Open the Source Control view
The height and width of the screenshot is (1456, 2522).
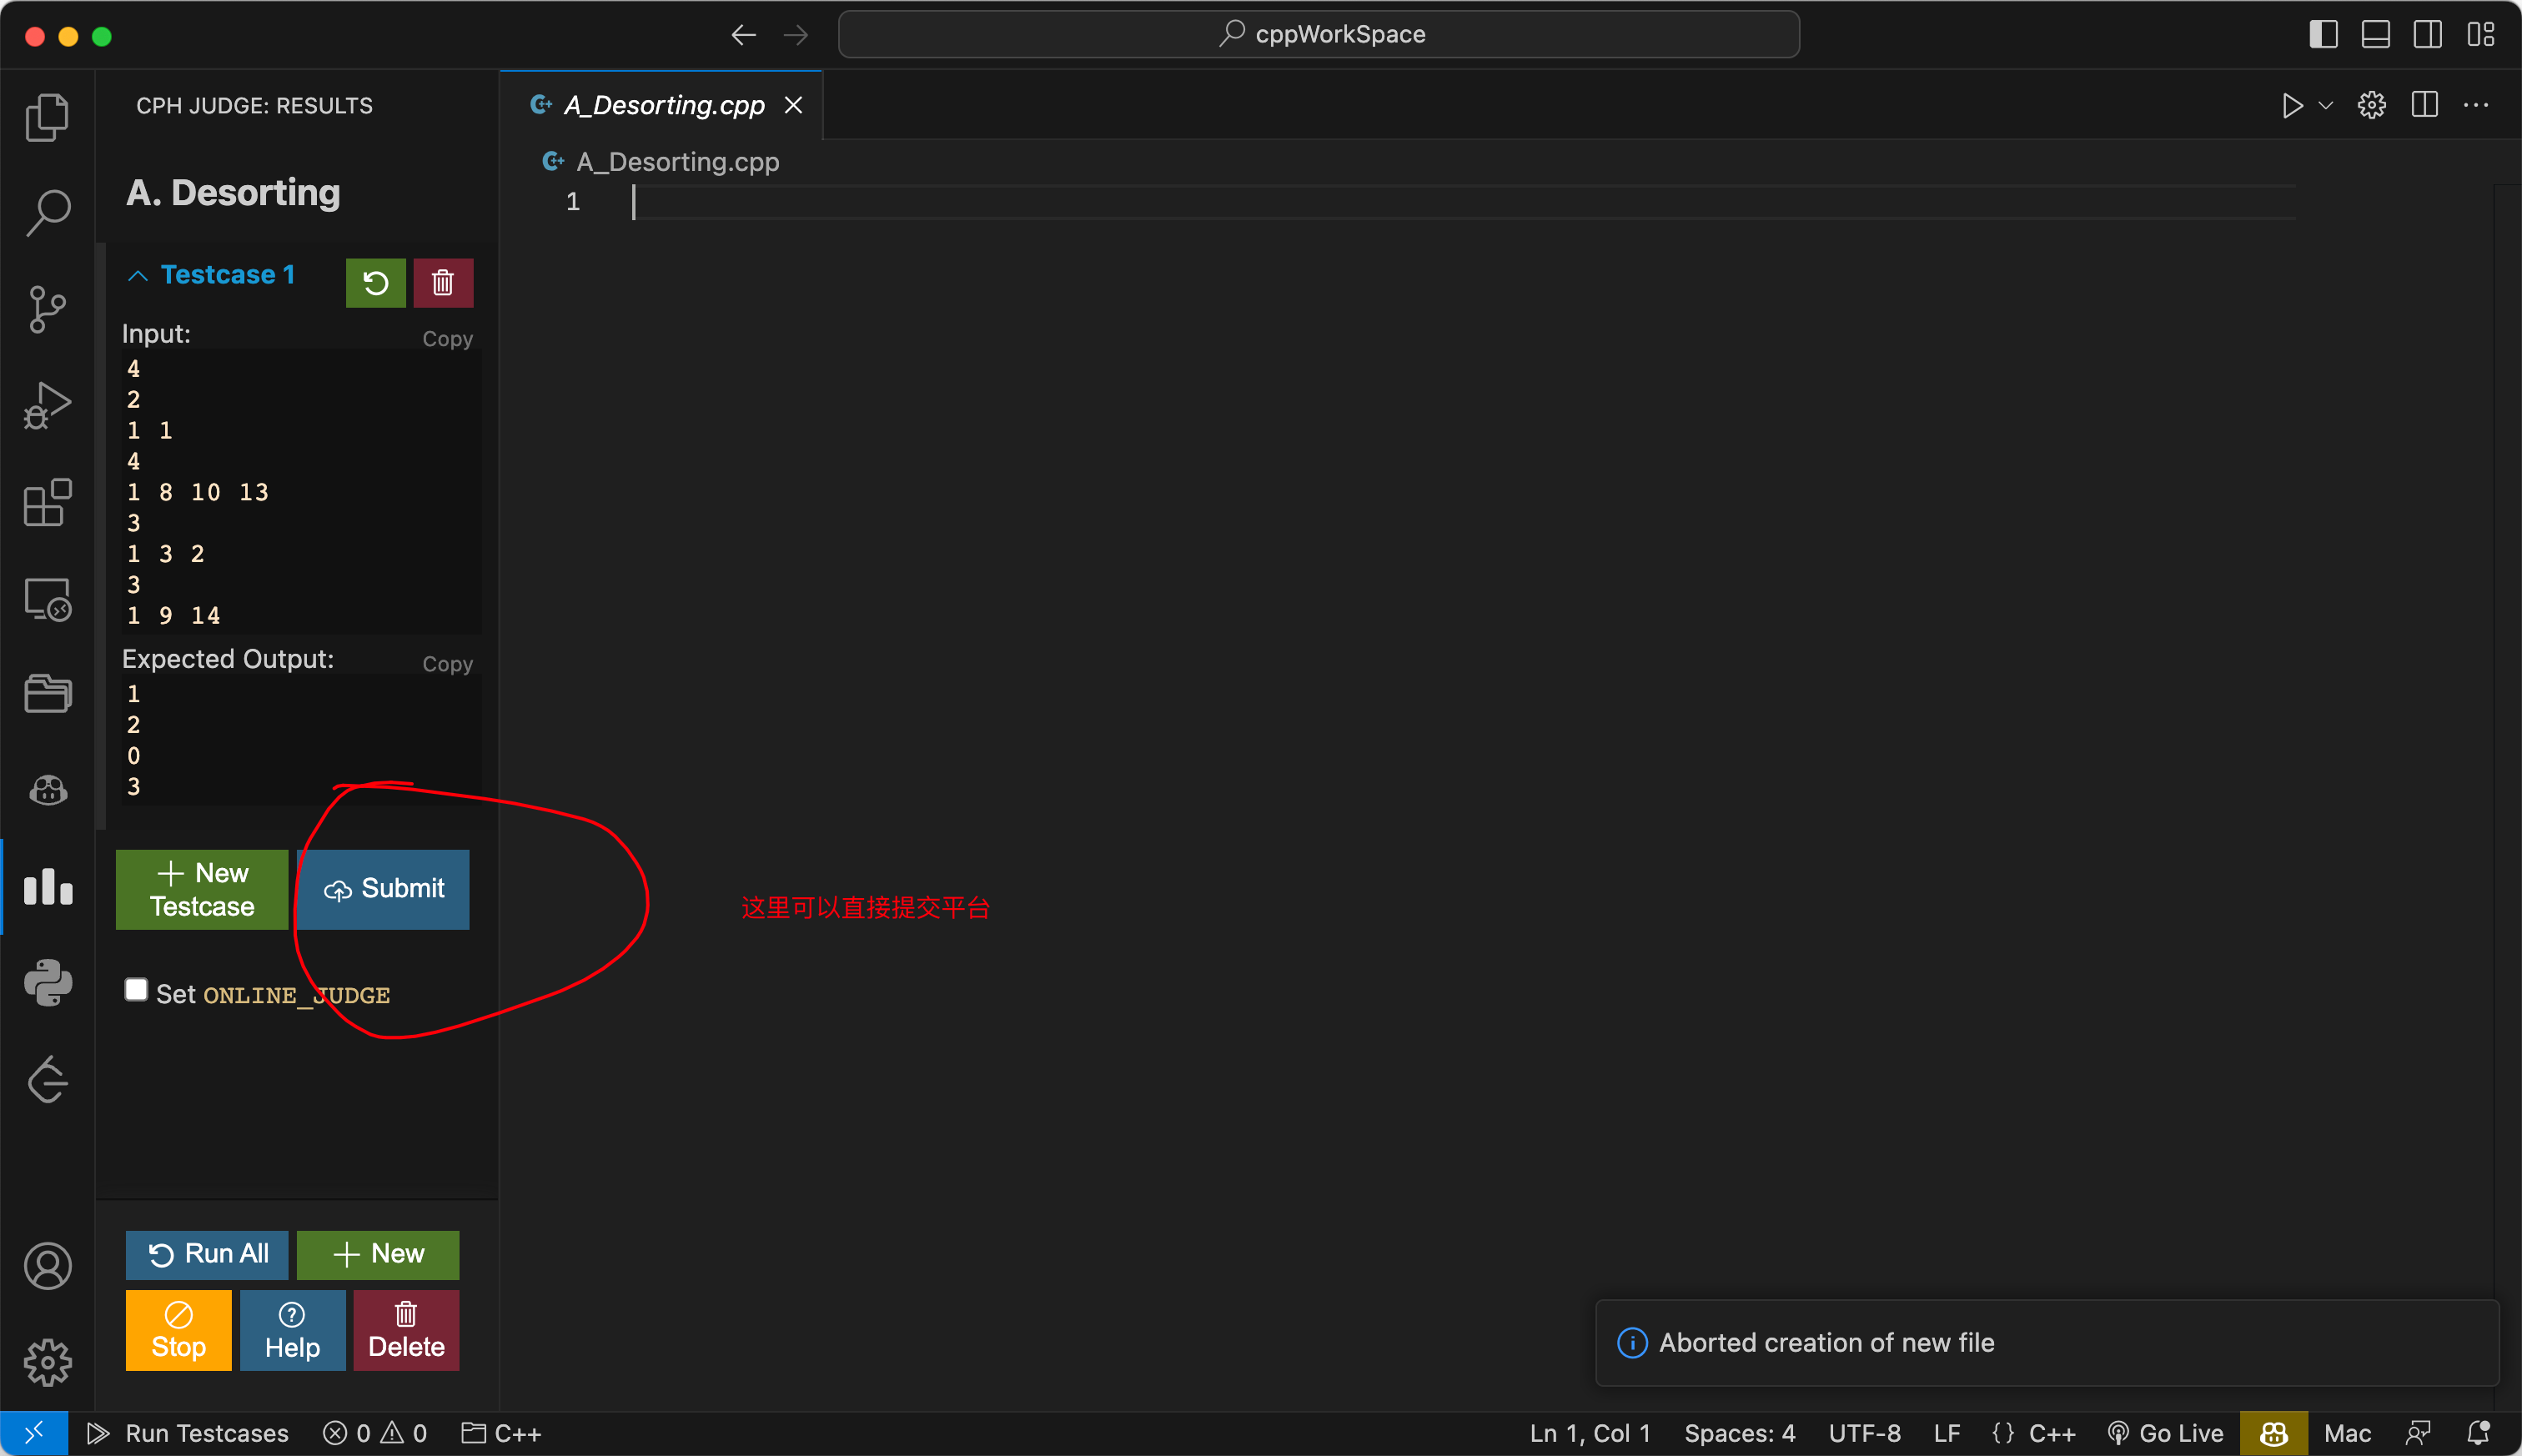point(47,309)
